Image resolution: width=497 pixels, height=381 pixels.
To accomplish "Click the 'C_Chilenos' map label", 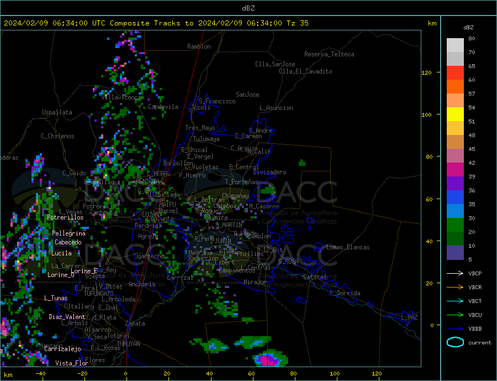I will 57,136.
